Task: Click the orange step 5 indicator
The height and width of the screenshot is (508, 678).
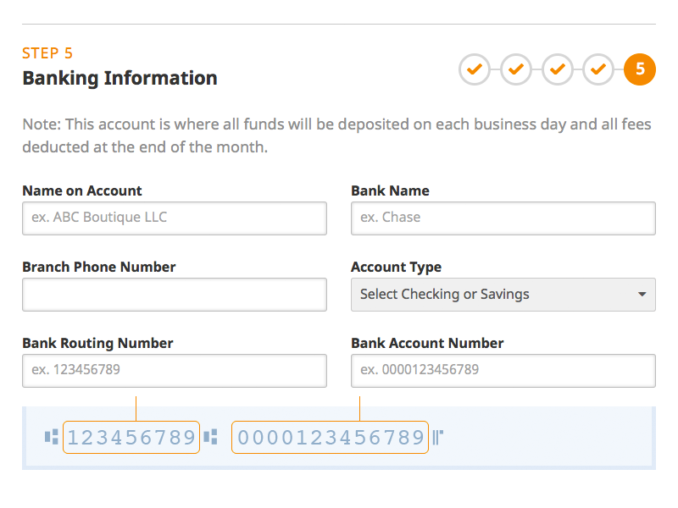Action: (x=640, y=69)
